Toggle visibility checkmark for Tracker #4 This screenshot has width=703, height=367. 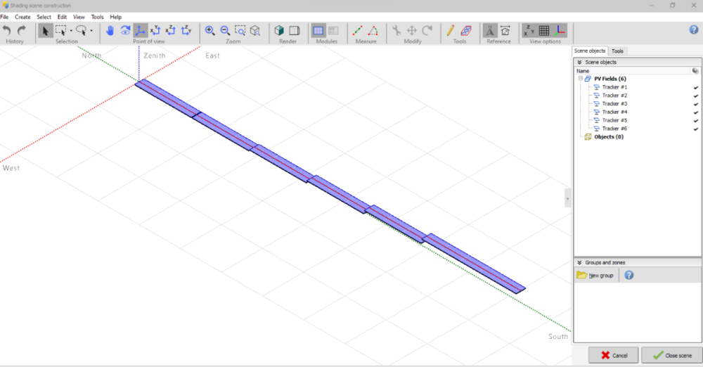(x=695, y=112)
